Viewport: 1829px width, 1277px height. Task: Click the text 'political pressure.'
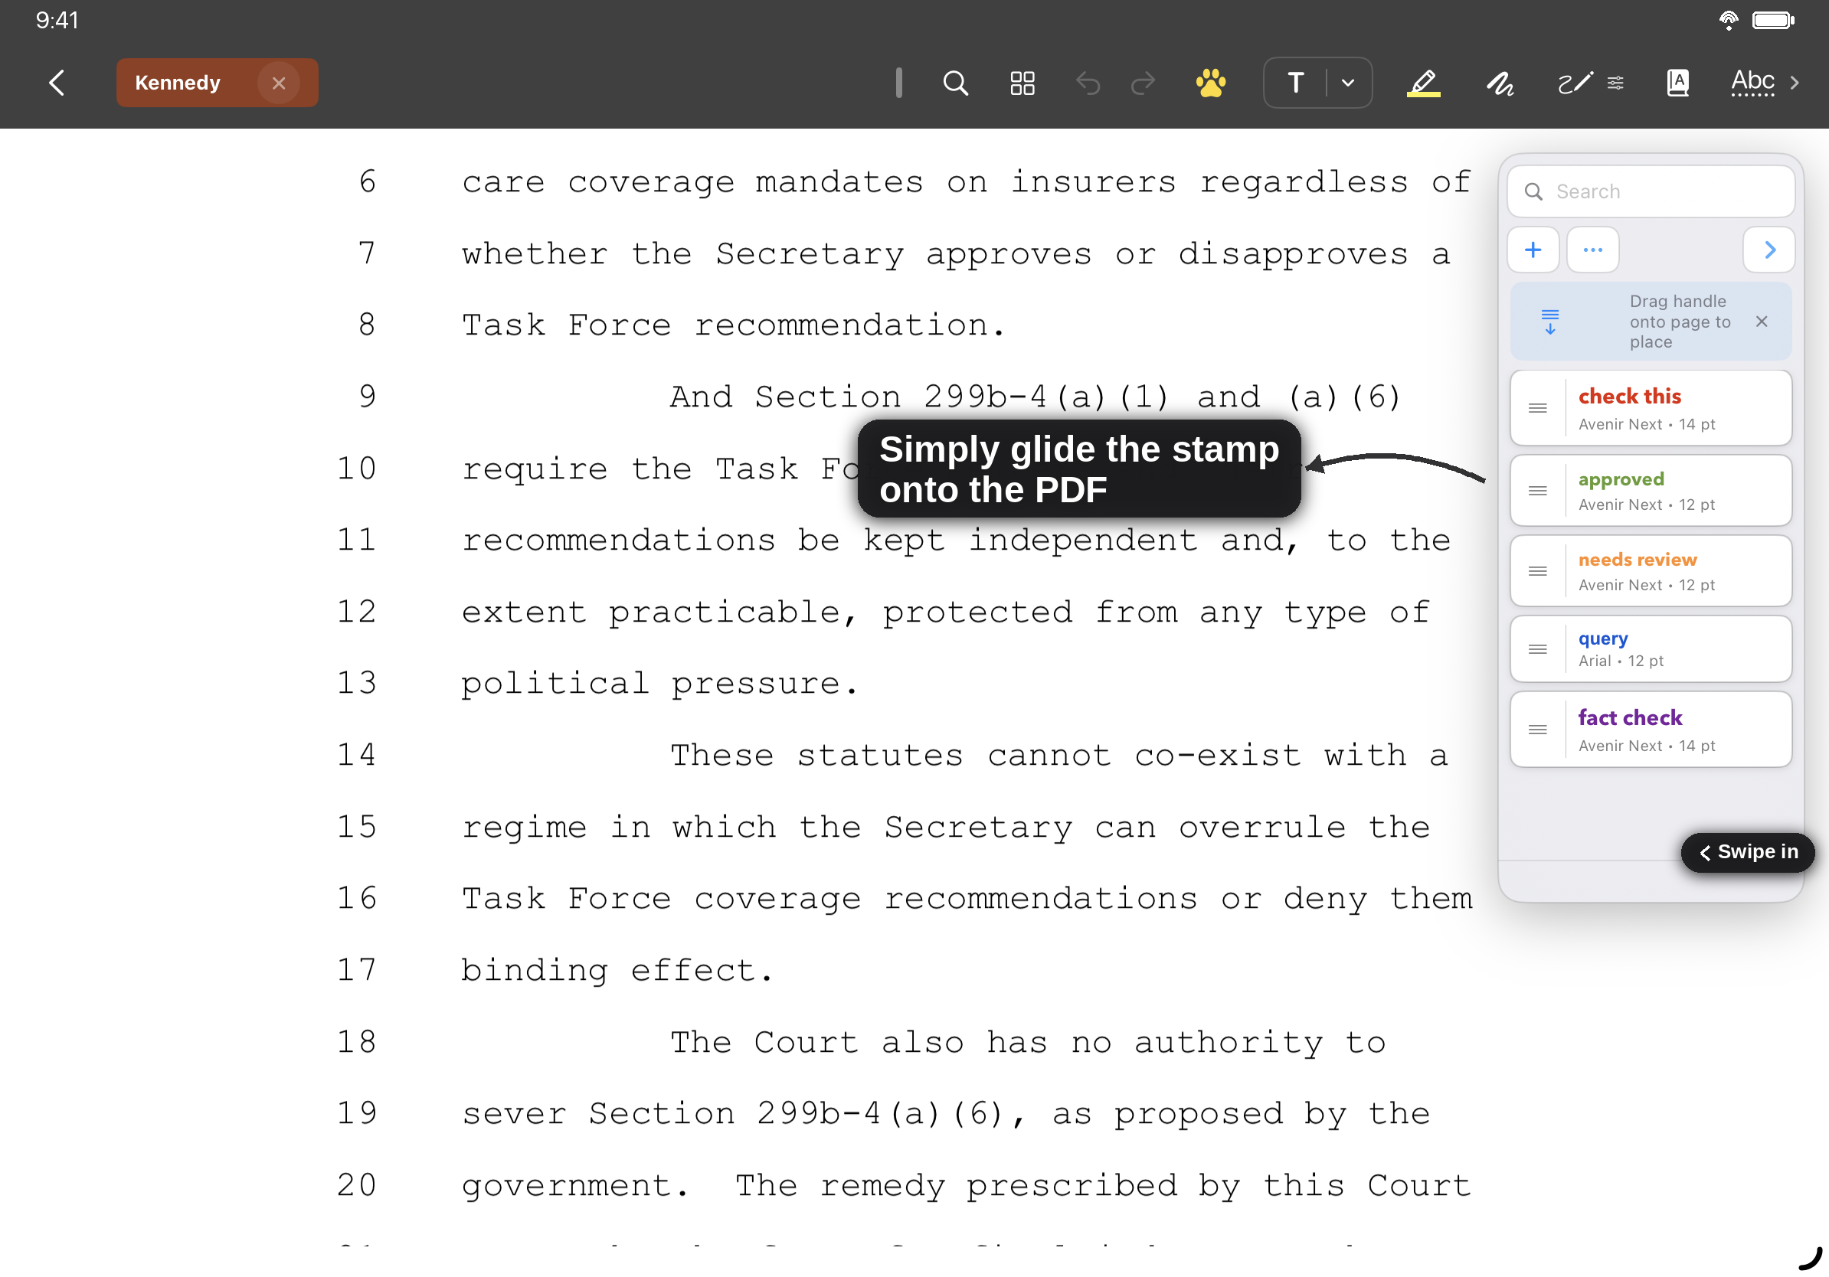[659, 684]
